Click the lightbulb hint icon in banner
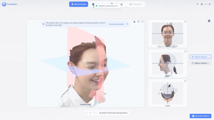 [44, 24]
